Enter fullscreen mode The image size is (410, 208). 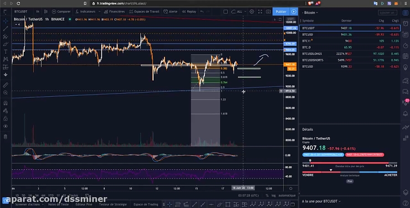(260, 11)
